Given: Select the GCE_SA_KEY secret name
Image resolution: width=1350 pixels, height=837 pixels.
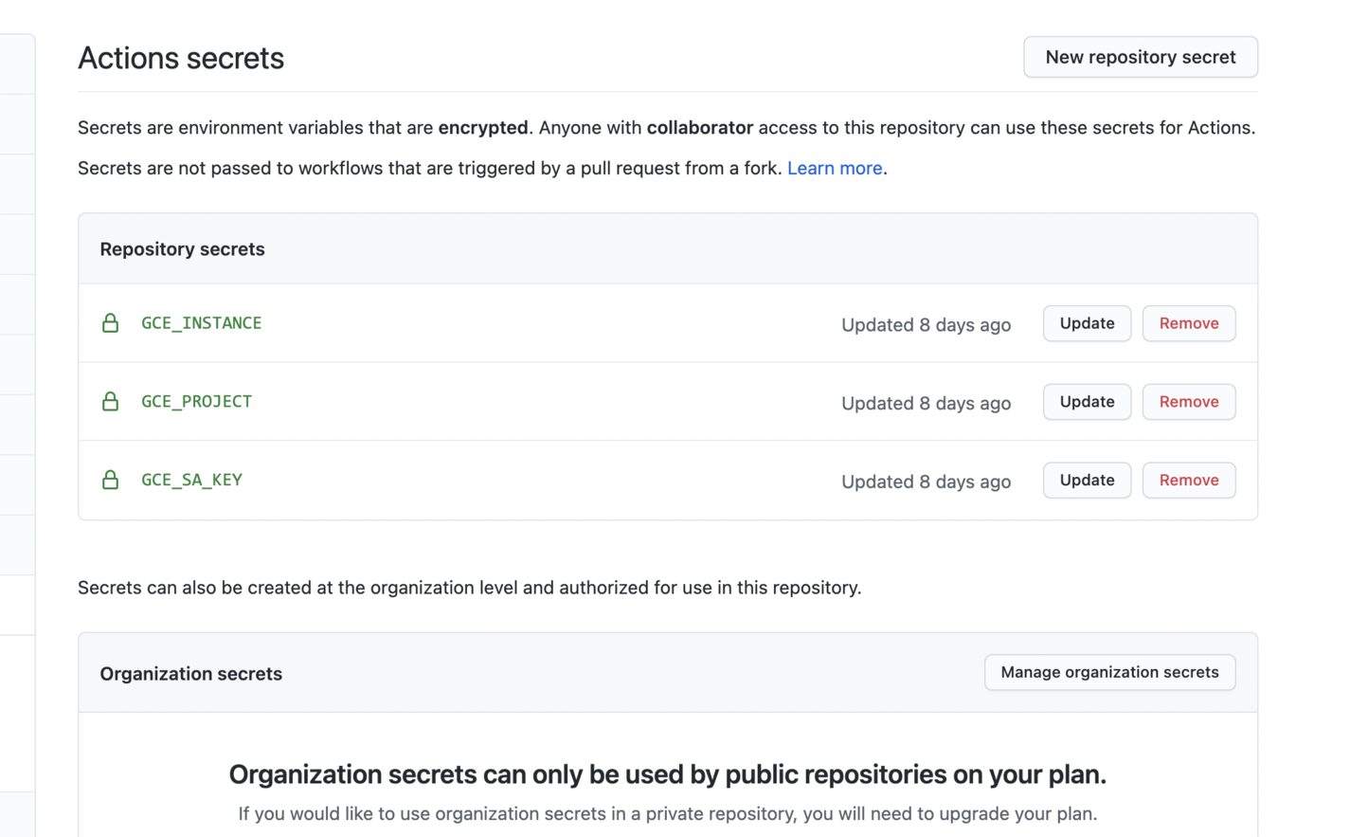Looking at the screenshot, I should [x=191, y=480].
